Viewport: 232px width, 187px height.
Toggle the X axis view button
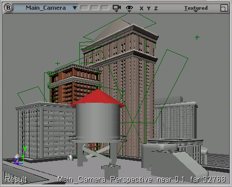coord(141,8)
